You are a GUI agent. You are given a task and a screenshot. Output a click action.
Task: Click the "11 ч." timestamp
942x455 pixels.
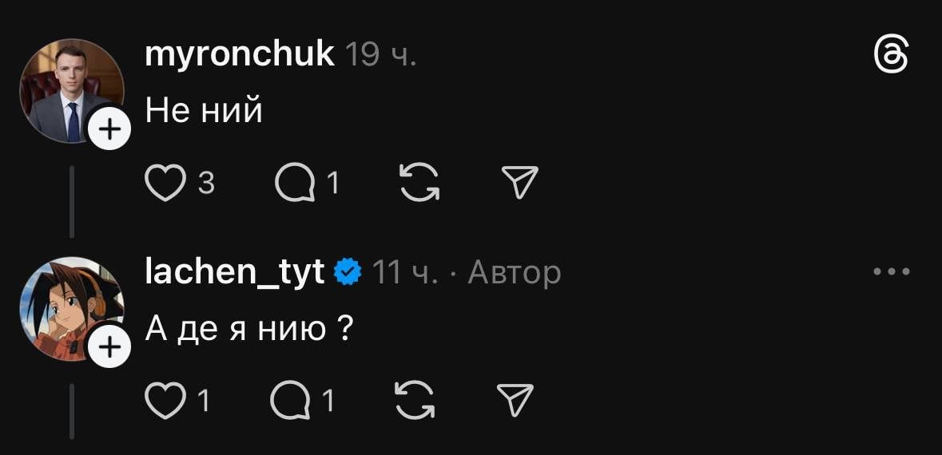[x=406, y=273]
